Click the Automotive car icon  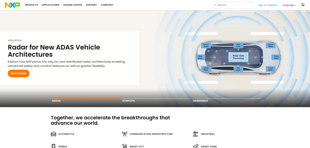click(53, 134)
